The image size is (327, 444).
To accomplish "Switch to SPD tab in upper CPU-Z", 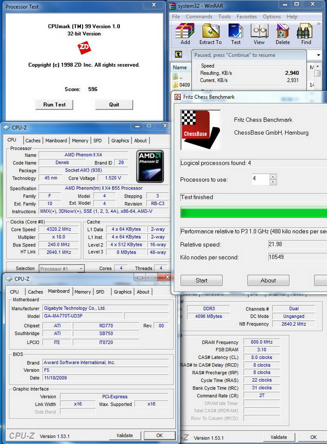I will coord(98,141).
